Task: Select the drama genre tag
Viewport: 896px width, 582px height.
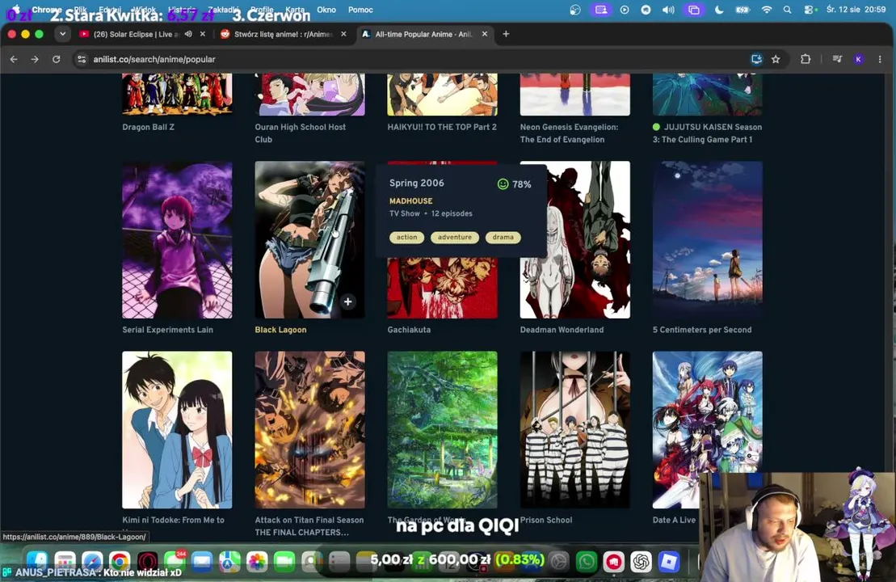Action: [503, 237]
